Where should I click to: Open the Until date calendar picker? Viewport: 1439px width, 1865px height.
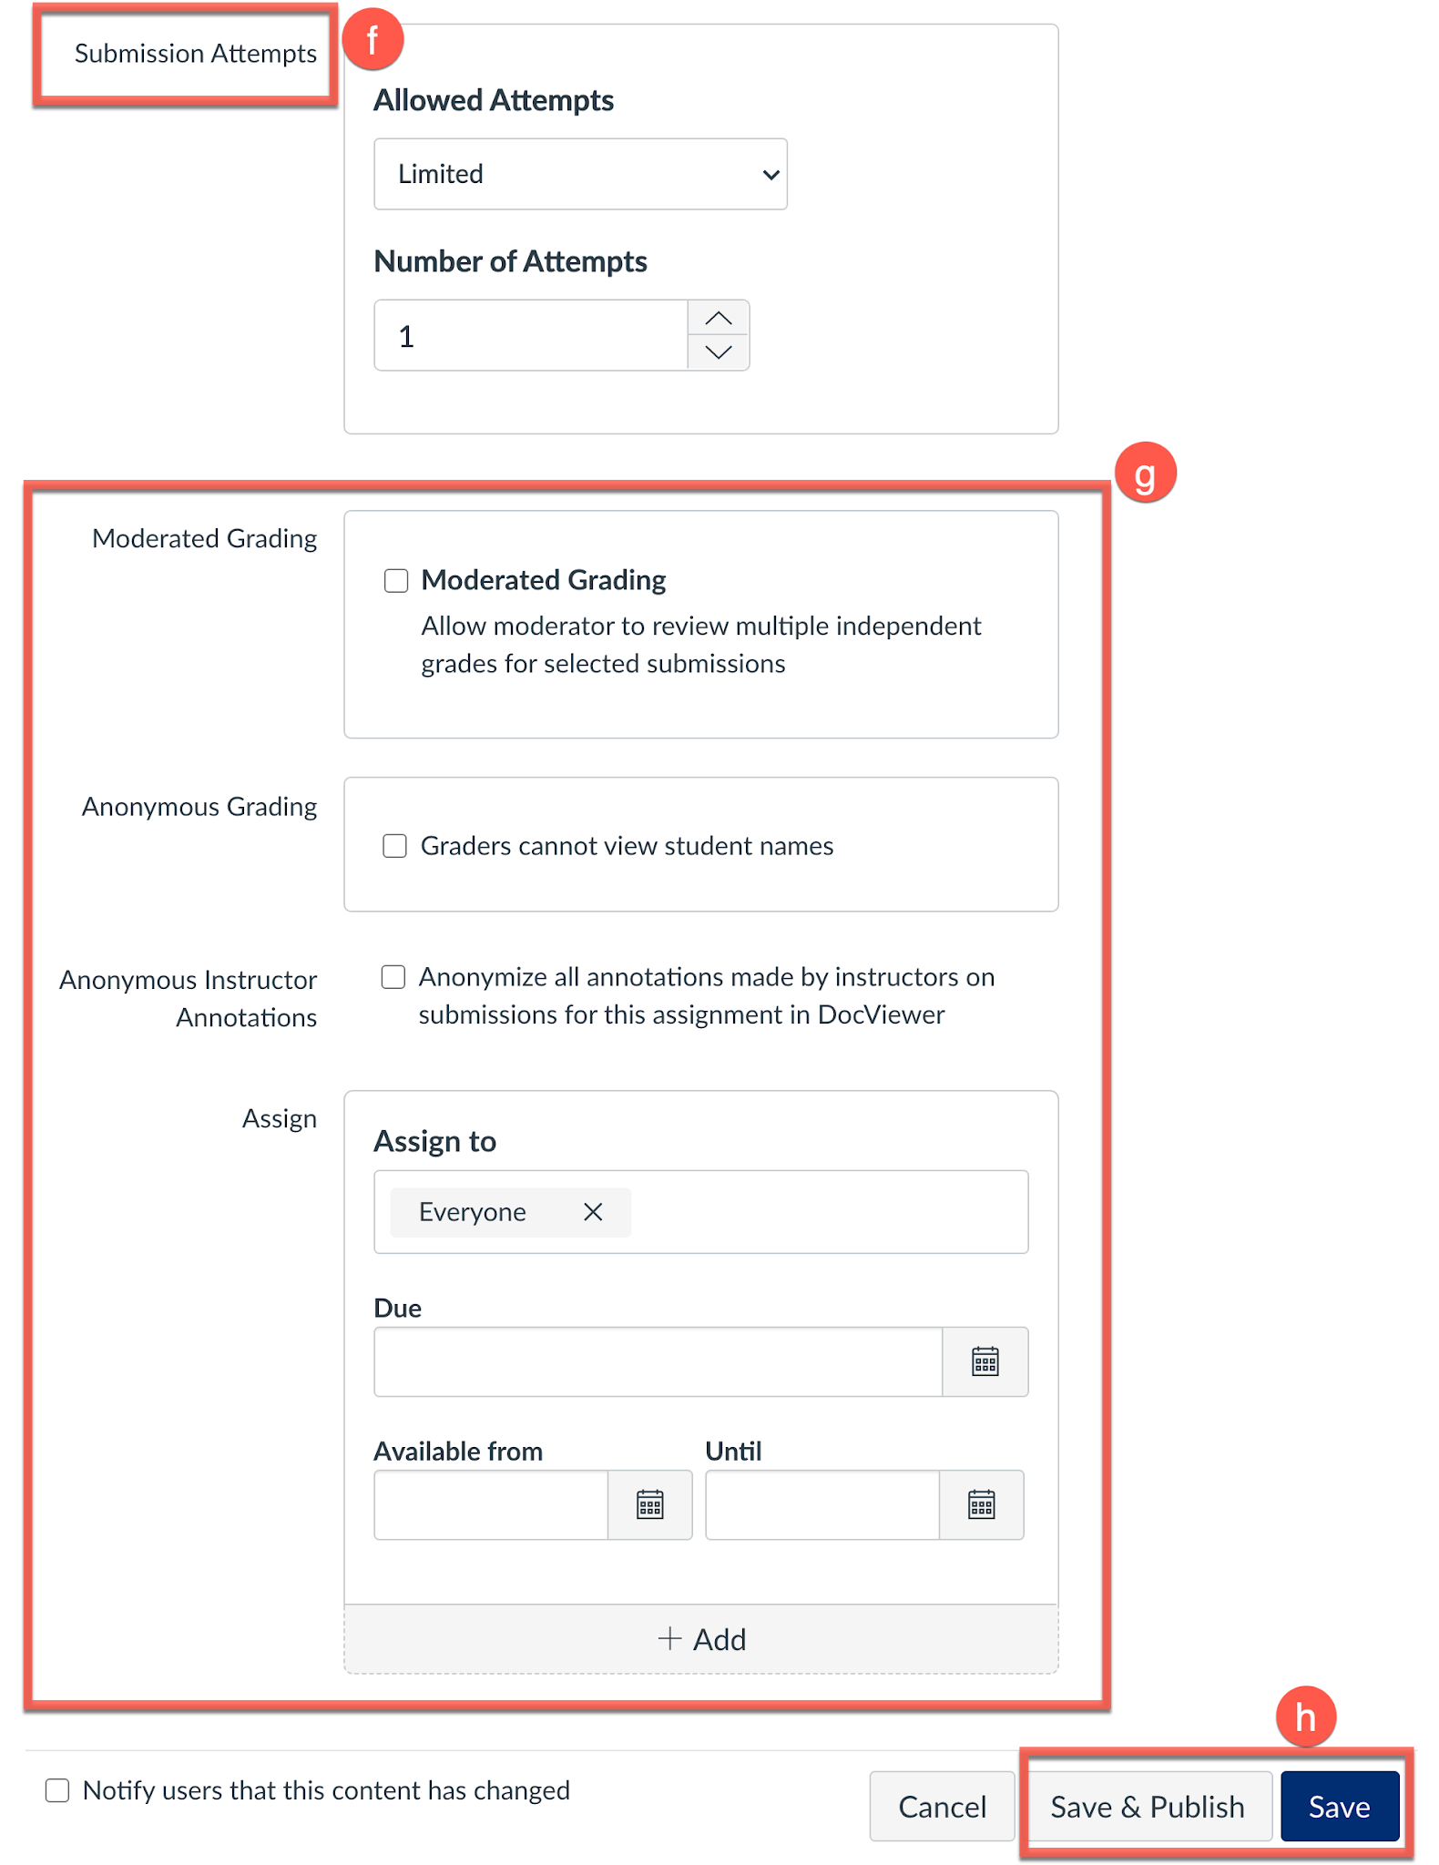pos(981,1504)
